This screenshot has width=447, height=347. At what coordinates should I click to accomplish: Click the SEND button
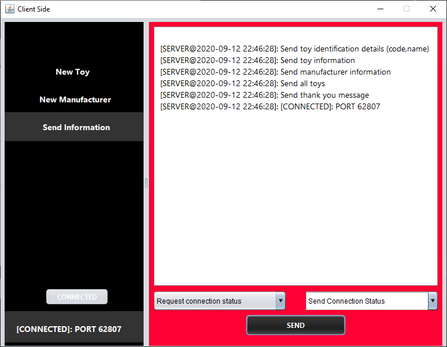tap(295, 325)
